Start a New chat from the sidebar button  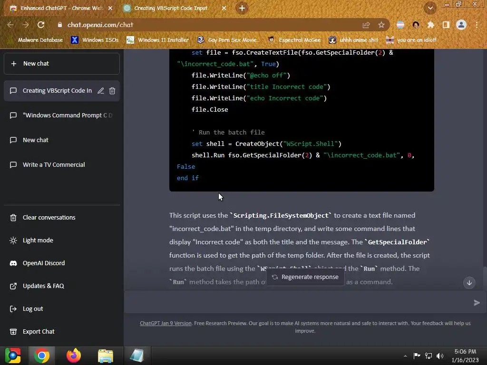click(61, 64)
